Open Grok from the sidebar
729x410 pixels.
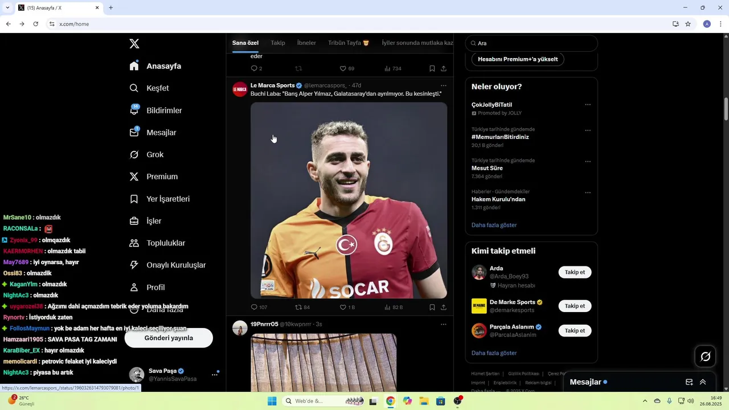(146, 155)
